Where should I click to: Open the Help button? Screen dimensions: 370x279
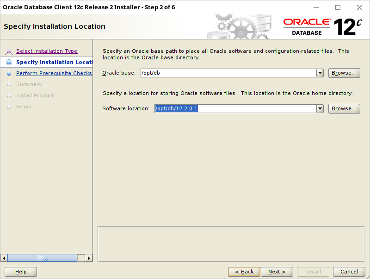21,272
